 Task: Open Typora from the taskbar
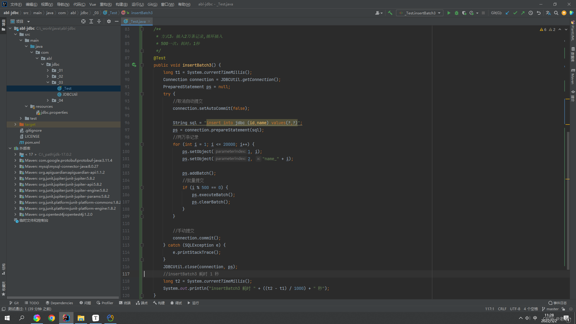pyautogui.click(x=95, y=318)
